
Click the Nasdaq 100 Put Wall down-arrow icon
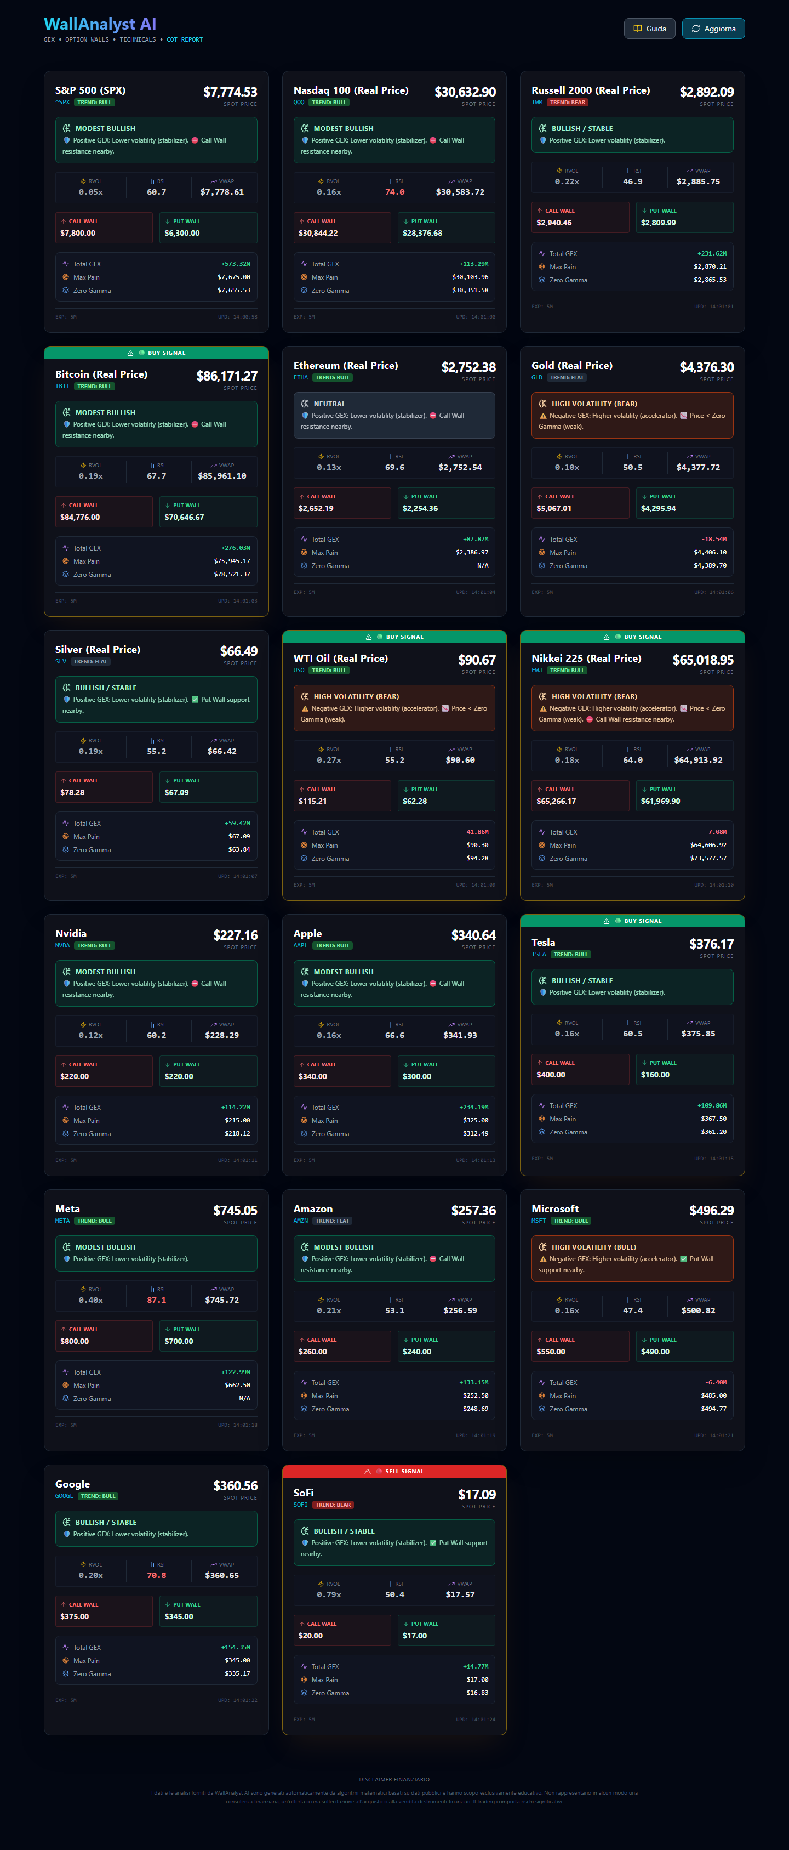(405, 221)
